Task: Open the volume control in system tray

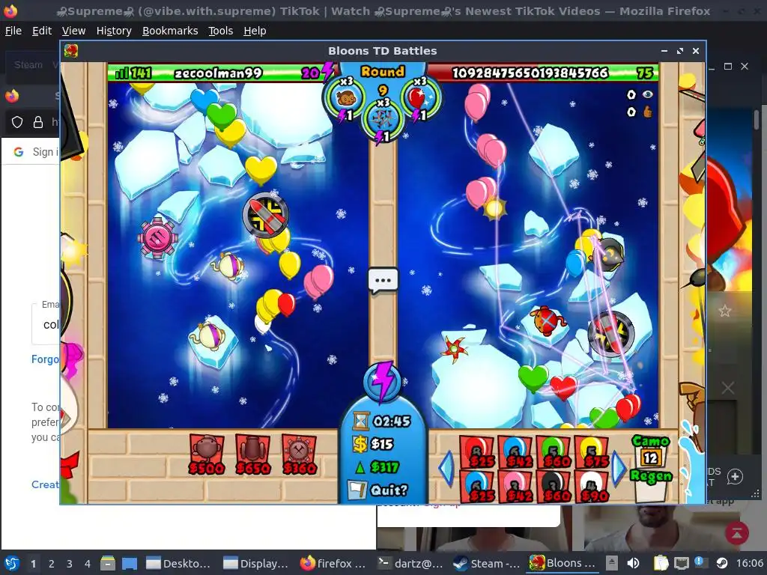Action: click(633, 563)
